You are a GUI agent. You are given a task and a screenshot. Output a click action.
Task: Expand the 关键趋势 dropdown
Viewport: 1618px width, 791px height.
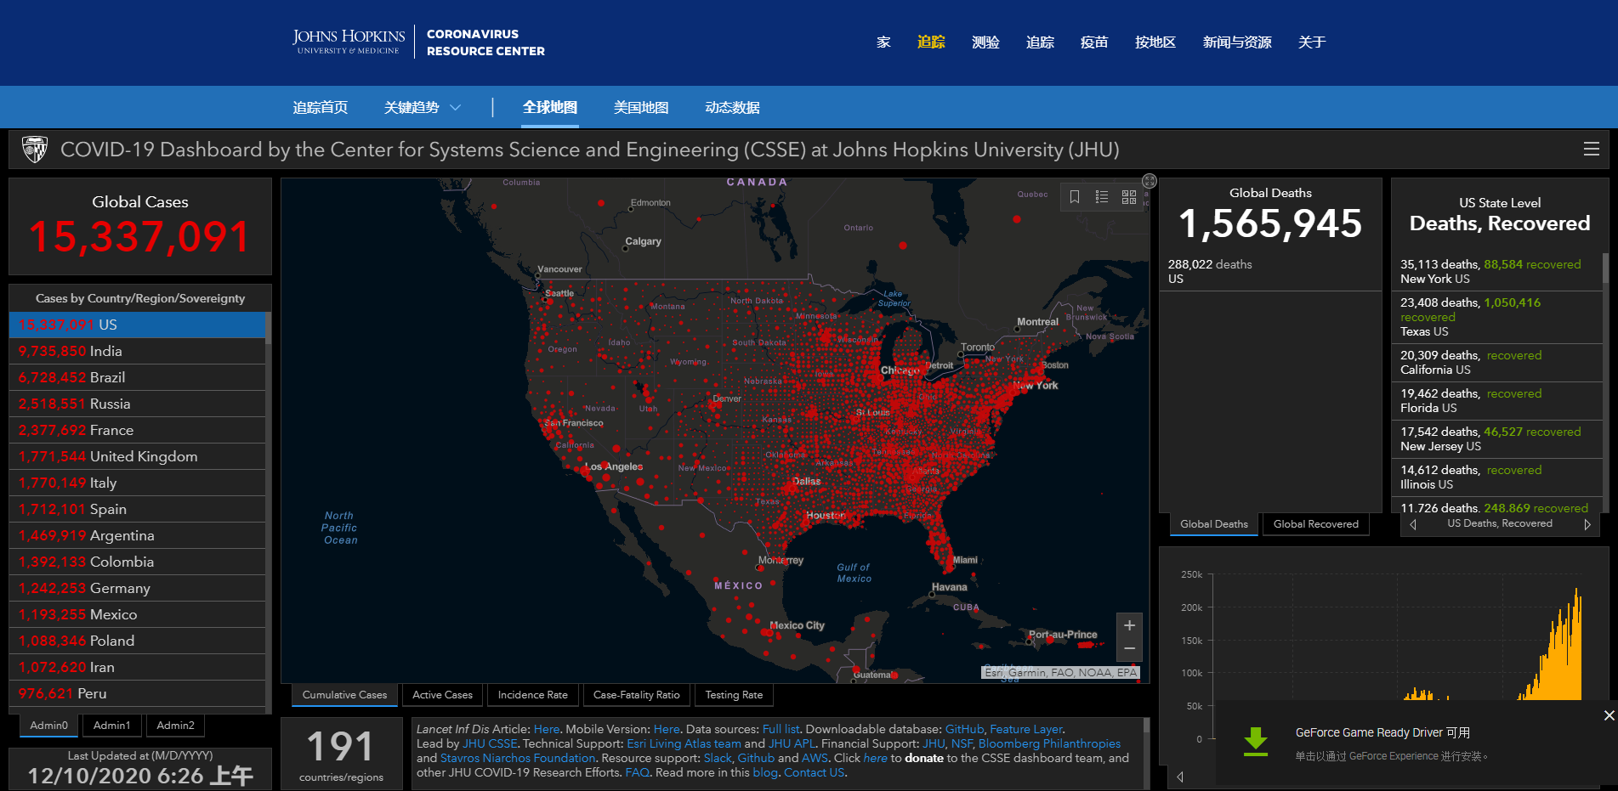click(x=423, y=108)
